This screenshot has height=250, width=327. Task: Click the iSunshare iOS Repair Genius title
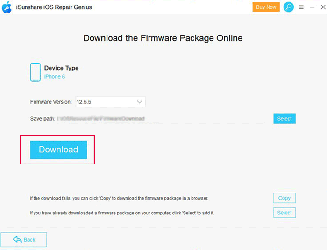[x=54, y=7]
